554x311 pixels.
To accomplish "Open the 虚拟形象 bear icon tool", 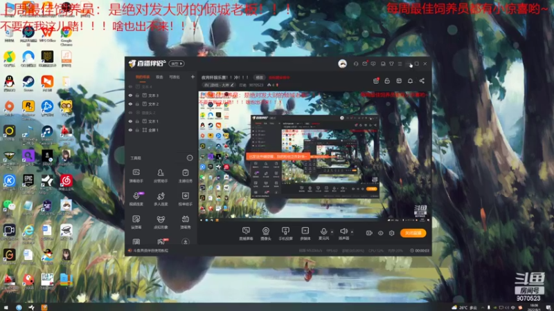I will (x=161, y=222).
